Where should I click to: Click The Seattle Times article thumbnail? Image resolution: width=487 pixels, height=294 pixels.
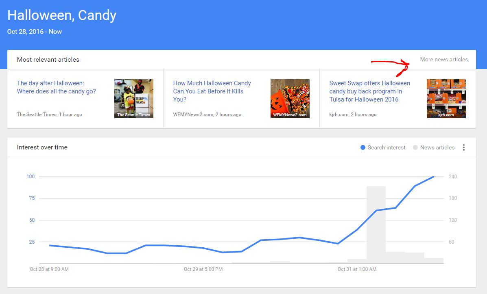click(x=134, y=99)
